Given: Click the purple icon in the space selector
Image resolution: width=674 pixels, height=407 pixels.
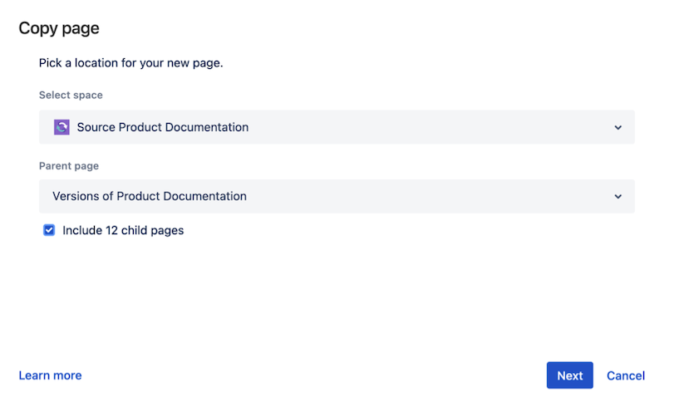Looking at the screenshot, I should point(61,127).
